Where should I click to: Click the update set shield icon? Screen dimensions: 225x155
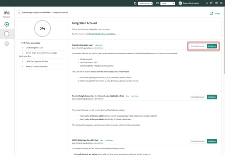click(135, 3)
